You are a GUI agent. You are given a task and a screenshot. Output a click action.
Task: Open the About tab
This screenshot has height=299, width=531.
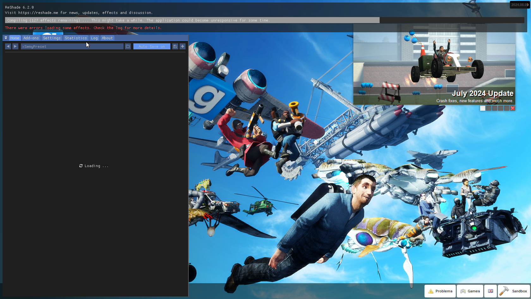pos(107,38)
